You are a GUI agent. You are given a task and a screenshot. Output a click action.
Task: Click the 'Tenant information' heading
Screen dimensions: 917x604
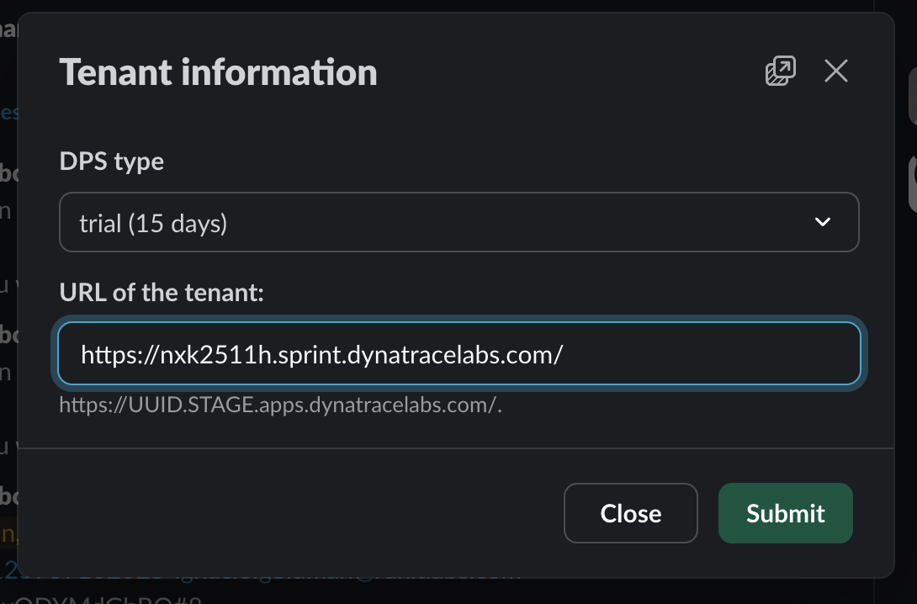[218, 72]
